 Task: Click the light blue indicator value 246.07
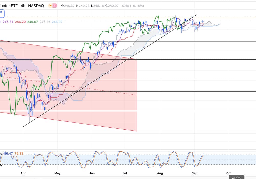coord(57,22)
